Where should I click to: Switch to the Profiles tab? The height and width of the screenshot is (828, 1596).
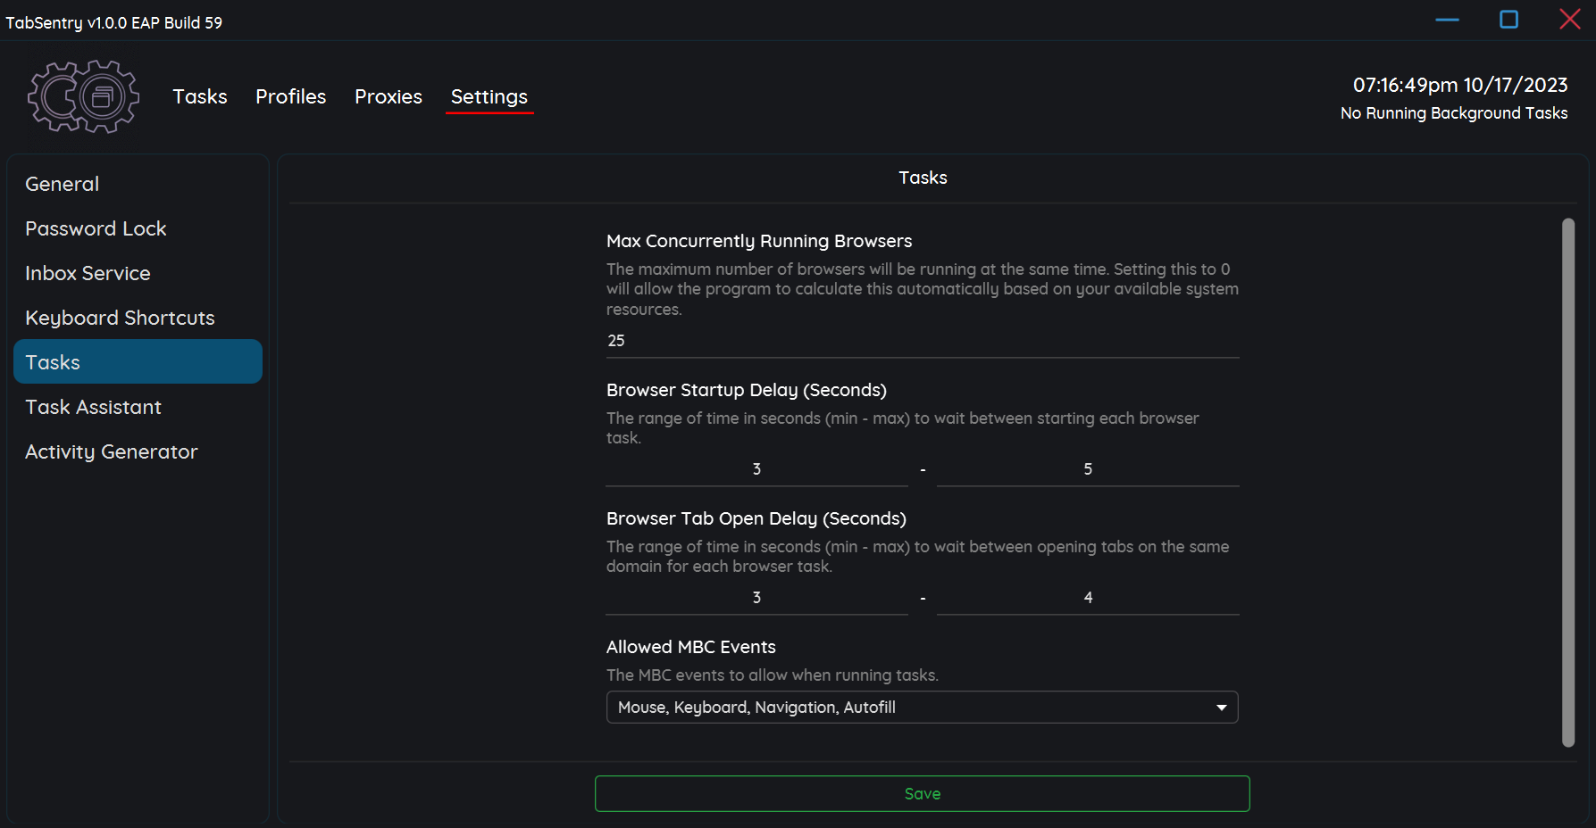point(290,96)
